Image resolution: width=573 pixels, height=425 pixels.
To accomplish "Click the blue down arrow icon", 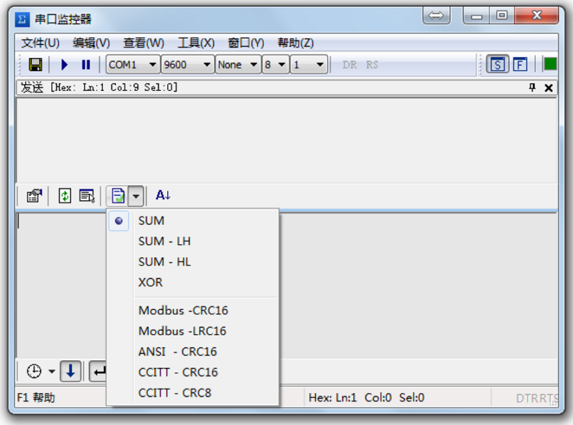I will coord(70,371).
